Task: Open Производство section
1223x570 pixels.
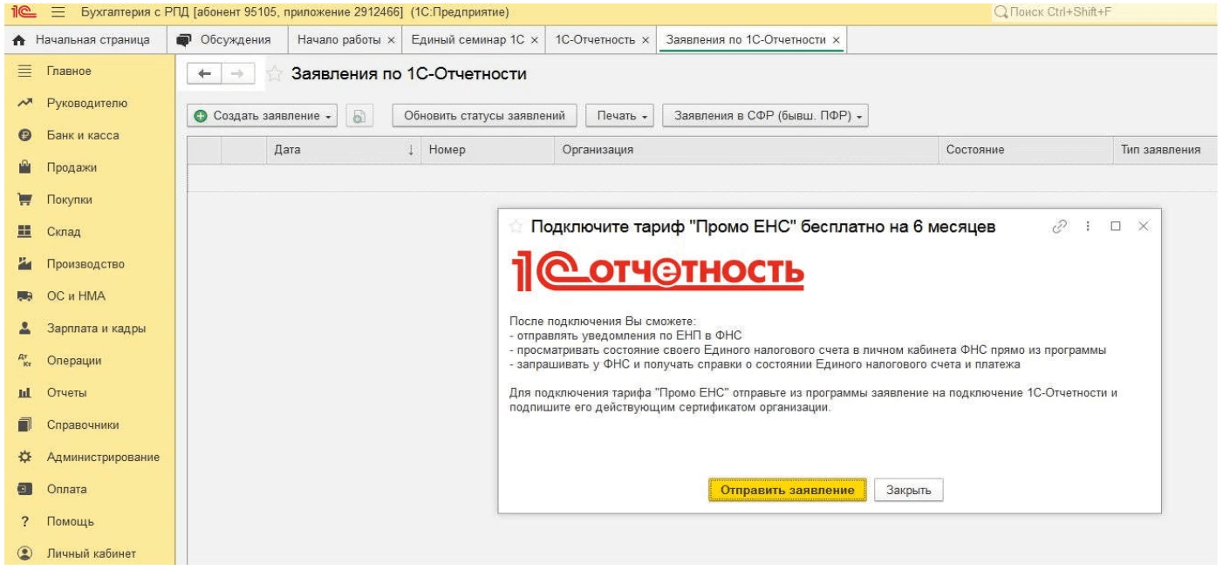Action: coord(87,264)
